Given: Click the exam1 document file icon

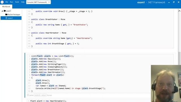Looking at the screenshot, I should pos(6,18).
